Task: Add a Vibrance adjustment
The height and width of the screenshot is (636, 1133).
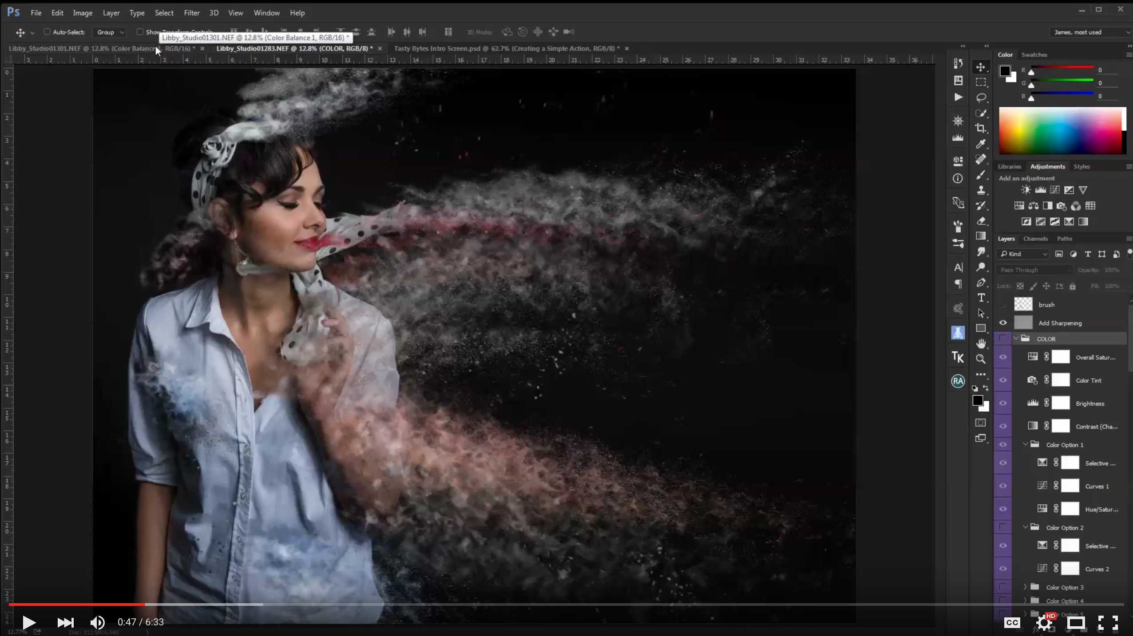Action: (x=1083, y=190)
